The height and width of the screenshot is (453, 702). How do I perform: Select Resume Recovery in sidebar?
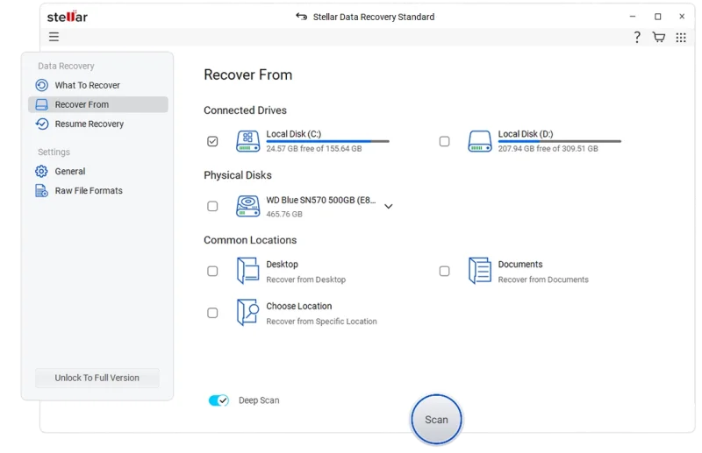click(89, 124)
